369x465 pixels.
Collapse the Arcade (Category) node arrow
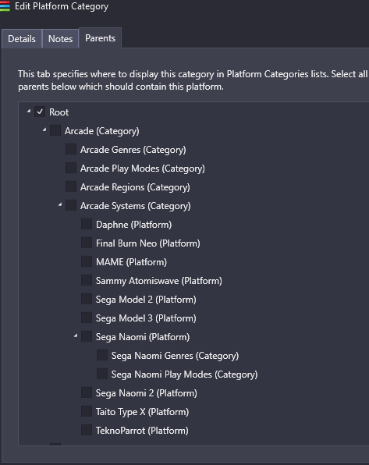[x=44, y=130]
